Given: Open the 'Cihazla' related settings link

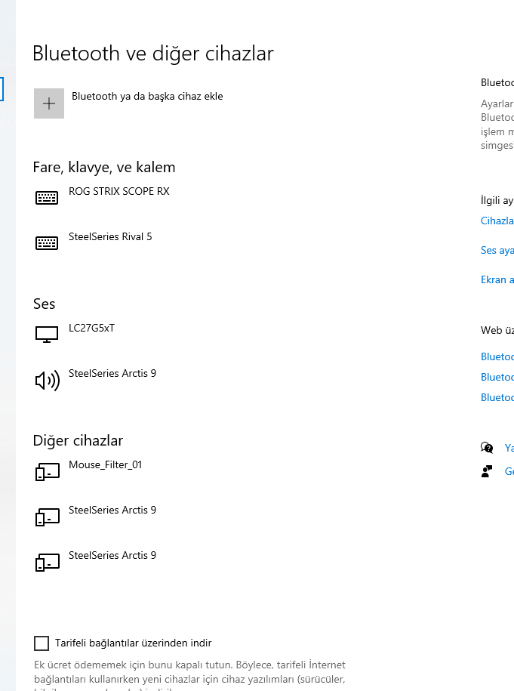Looking at the screenshot, I should (497, 221).
